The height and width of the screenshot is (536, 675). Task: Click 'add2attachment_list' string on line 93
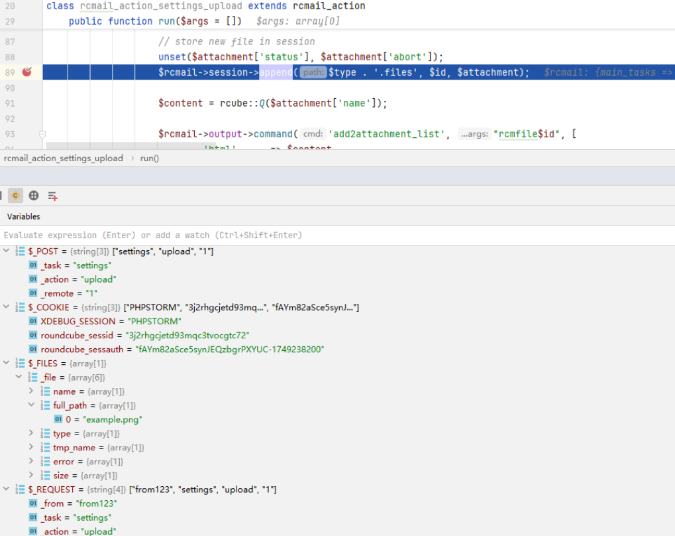tap(387, 134)
